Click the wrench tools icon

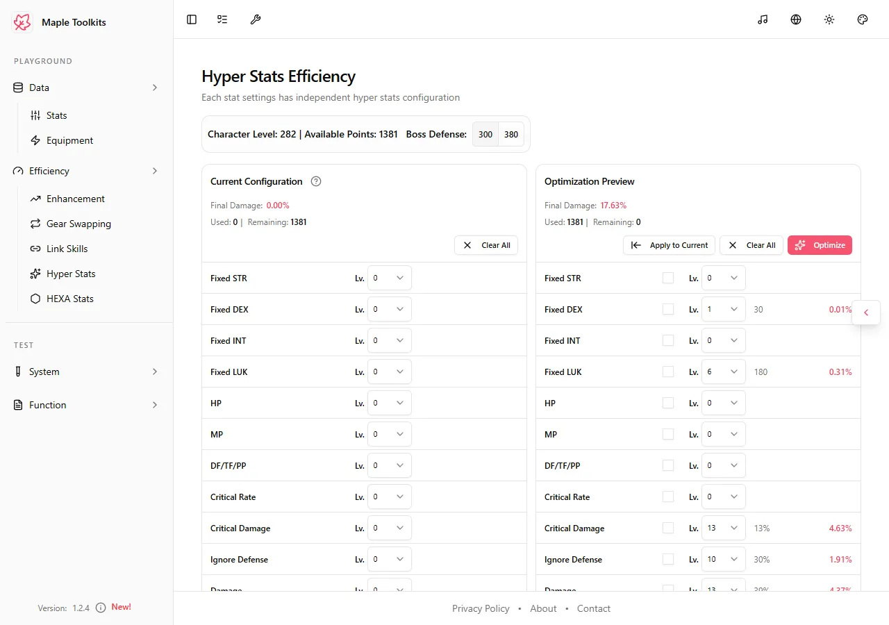click(256, 19)
